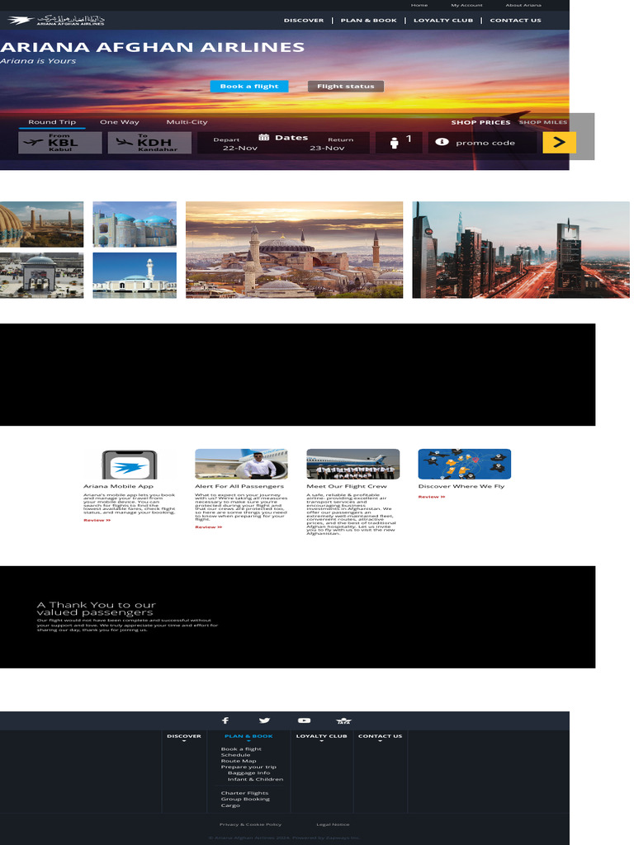This screenshot has width=634, height=845.
Task: Open the Alert For All Passengers image
Action: [x=242, y=464]
